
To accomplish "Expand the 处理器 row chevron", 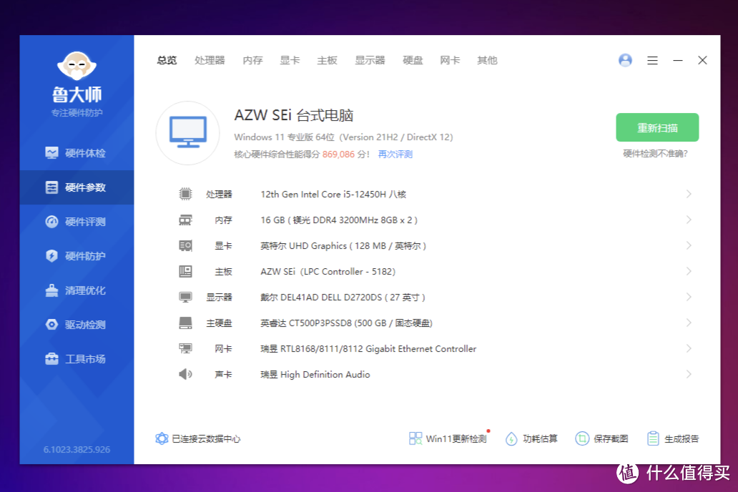I will 689,194.
